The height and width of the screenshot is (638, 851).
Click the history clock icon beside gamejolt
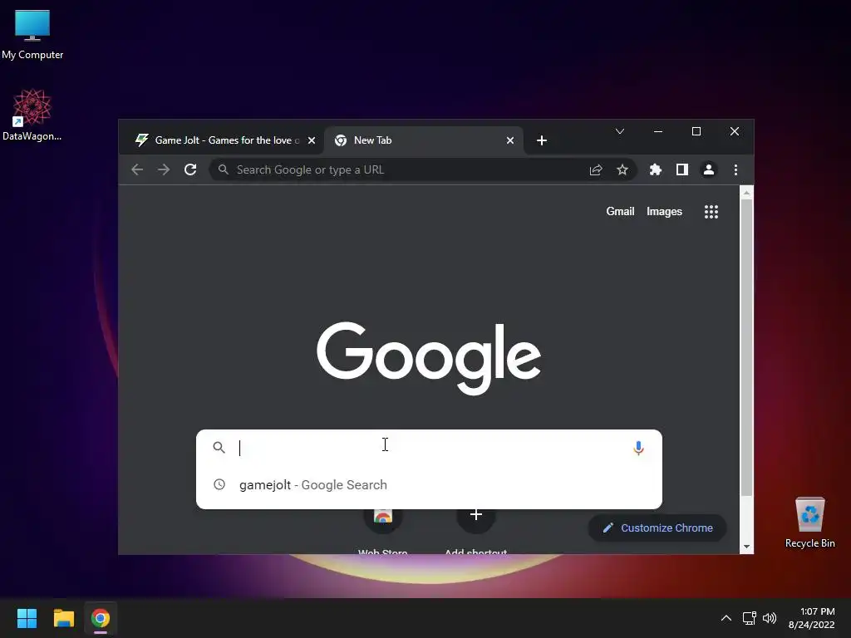click(219, 484)
